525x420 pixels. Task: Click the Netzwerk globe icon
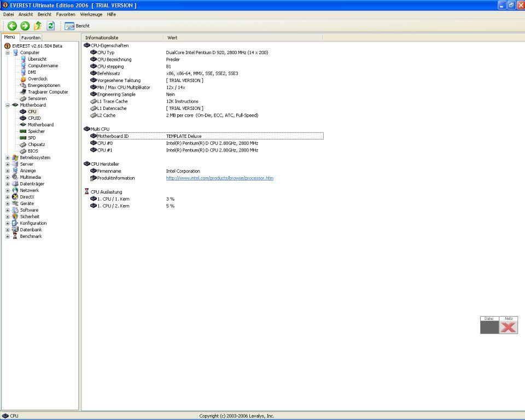pos(15,190)
